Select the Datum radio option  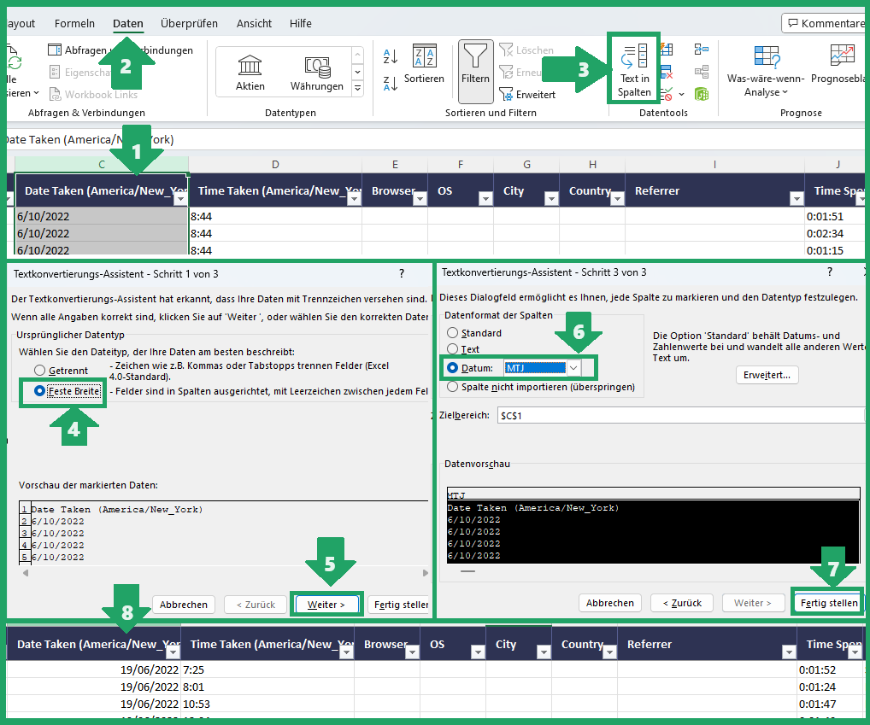click(453, 367)
